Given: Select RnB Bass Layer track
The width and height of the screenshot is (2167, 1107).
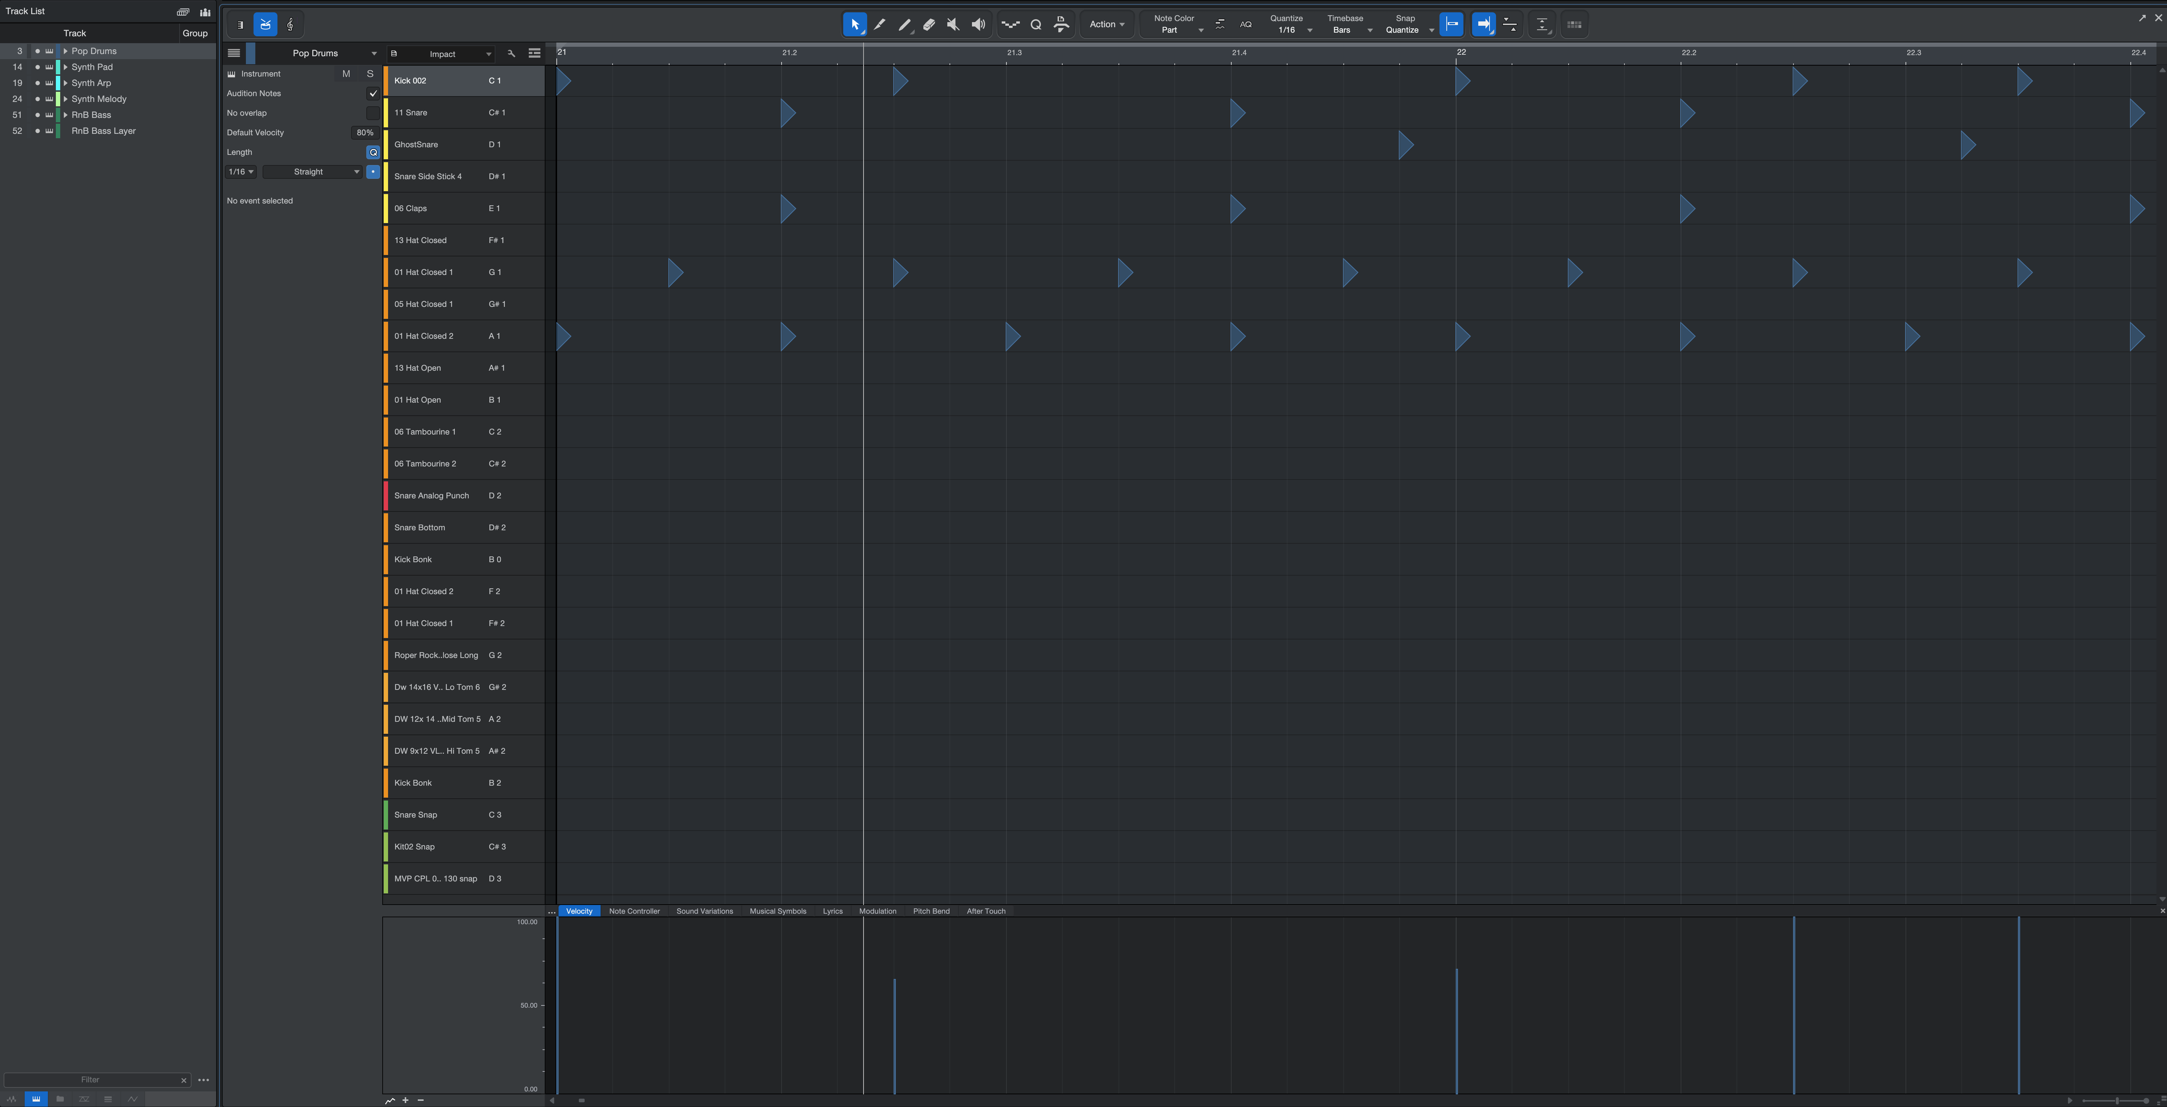Looking at the screenshot, I should click(103, 131).
